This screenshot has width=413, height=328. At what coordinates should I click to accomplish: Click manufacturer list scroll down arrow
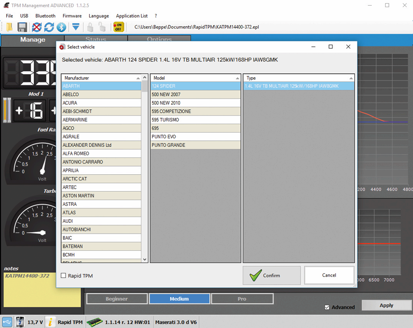[145, 259]
